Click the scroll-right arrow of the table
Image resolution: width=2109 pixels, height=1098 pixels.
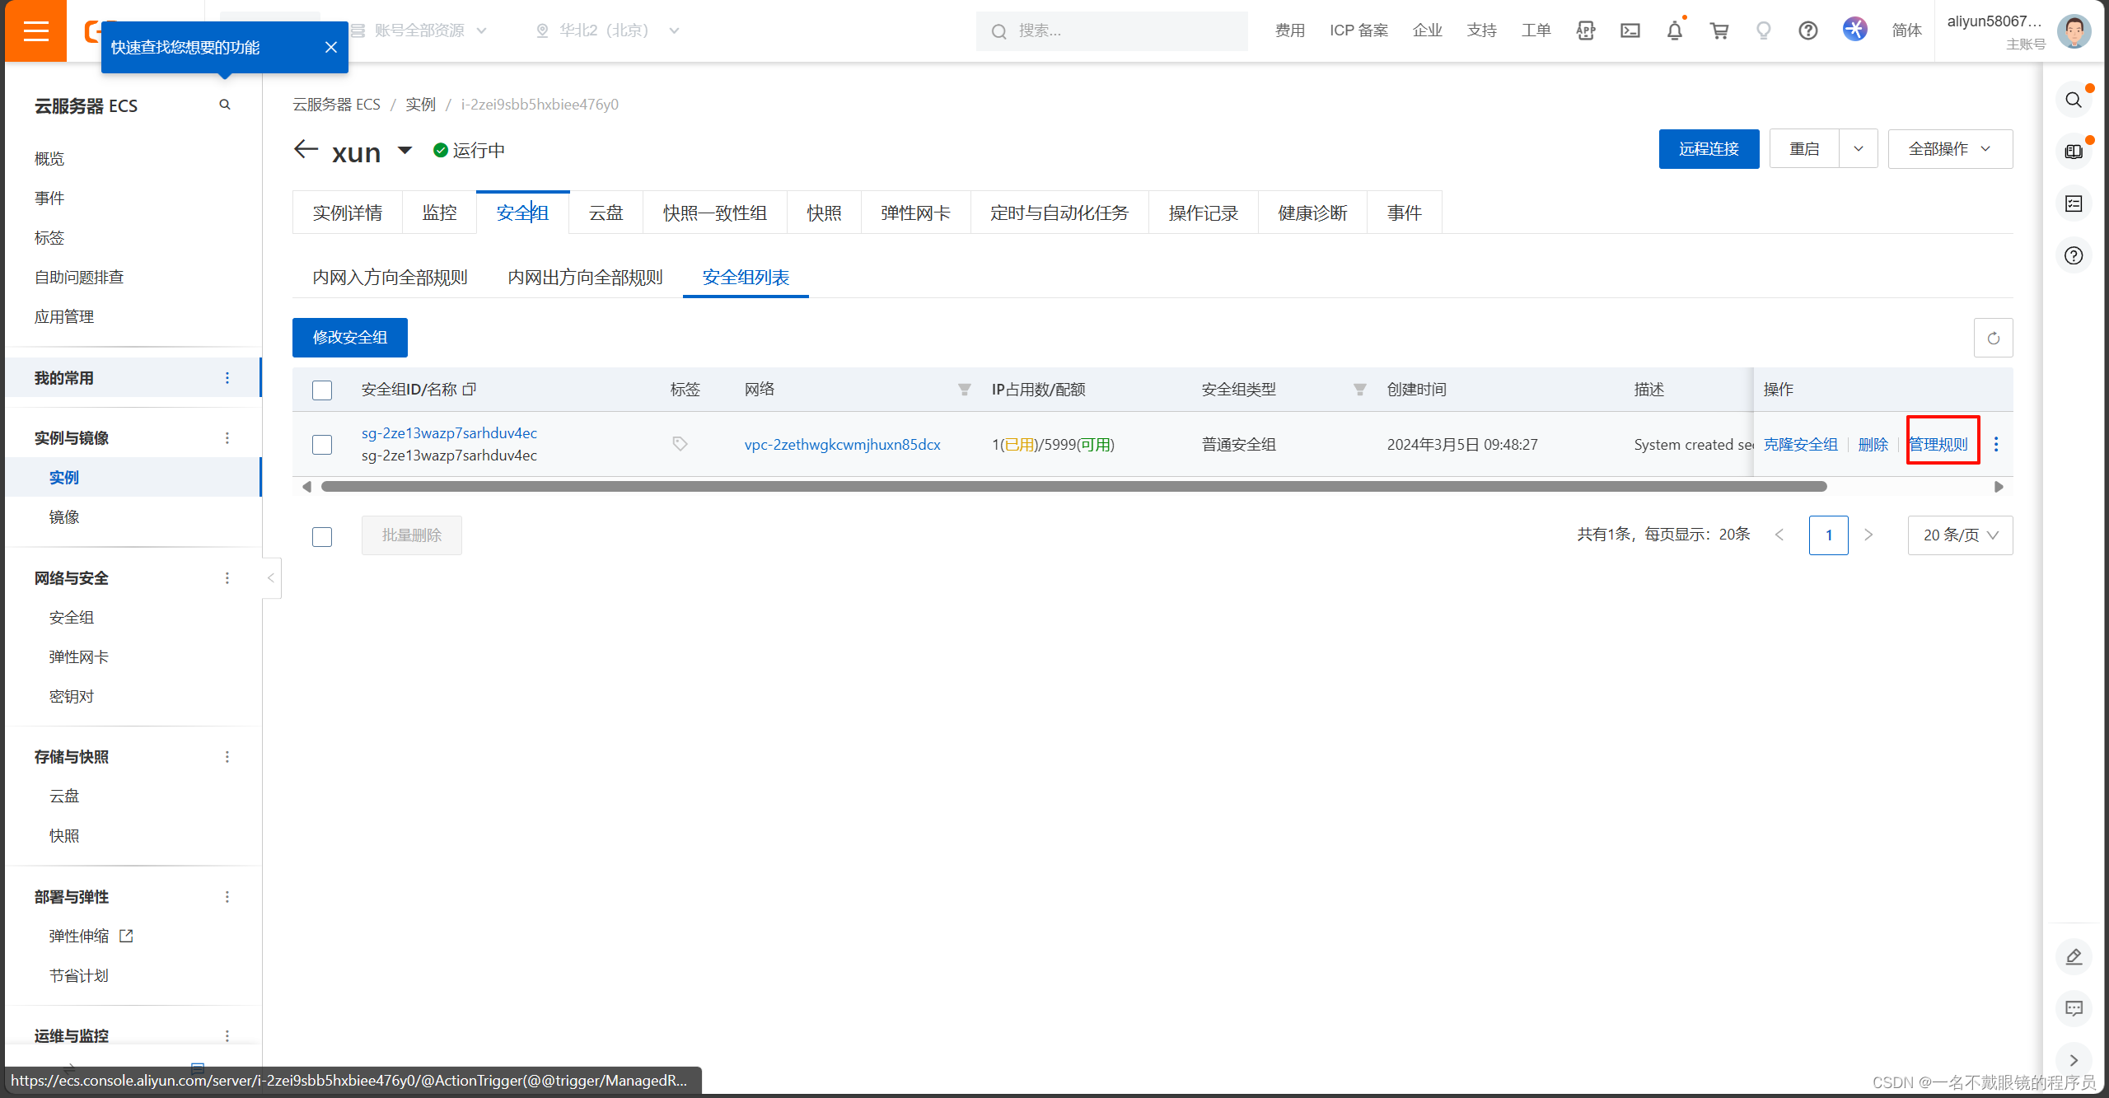[1999, 487]
